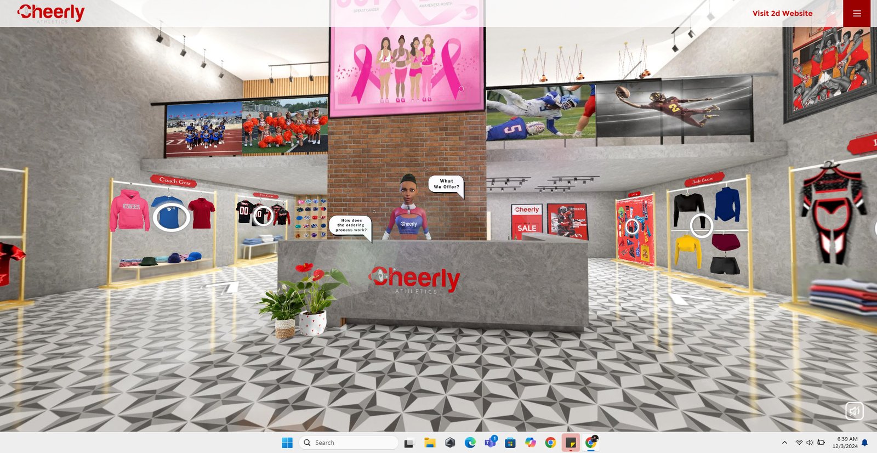The height and width of the screenshot is (453, 877).
Task: Select the Body Basics rack hotspot circle
Action: coord(701,225)
